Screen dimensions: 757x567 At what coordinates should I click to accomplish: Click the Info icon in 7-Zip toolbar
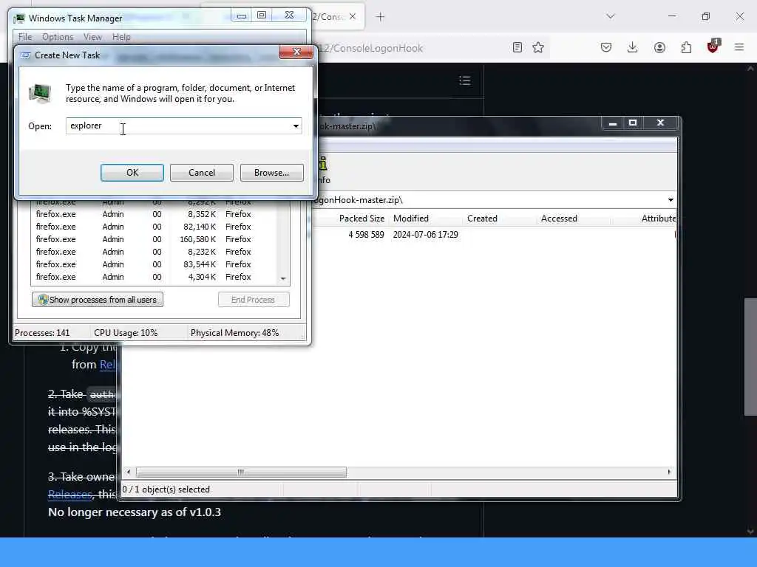[x=324, y=171]
